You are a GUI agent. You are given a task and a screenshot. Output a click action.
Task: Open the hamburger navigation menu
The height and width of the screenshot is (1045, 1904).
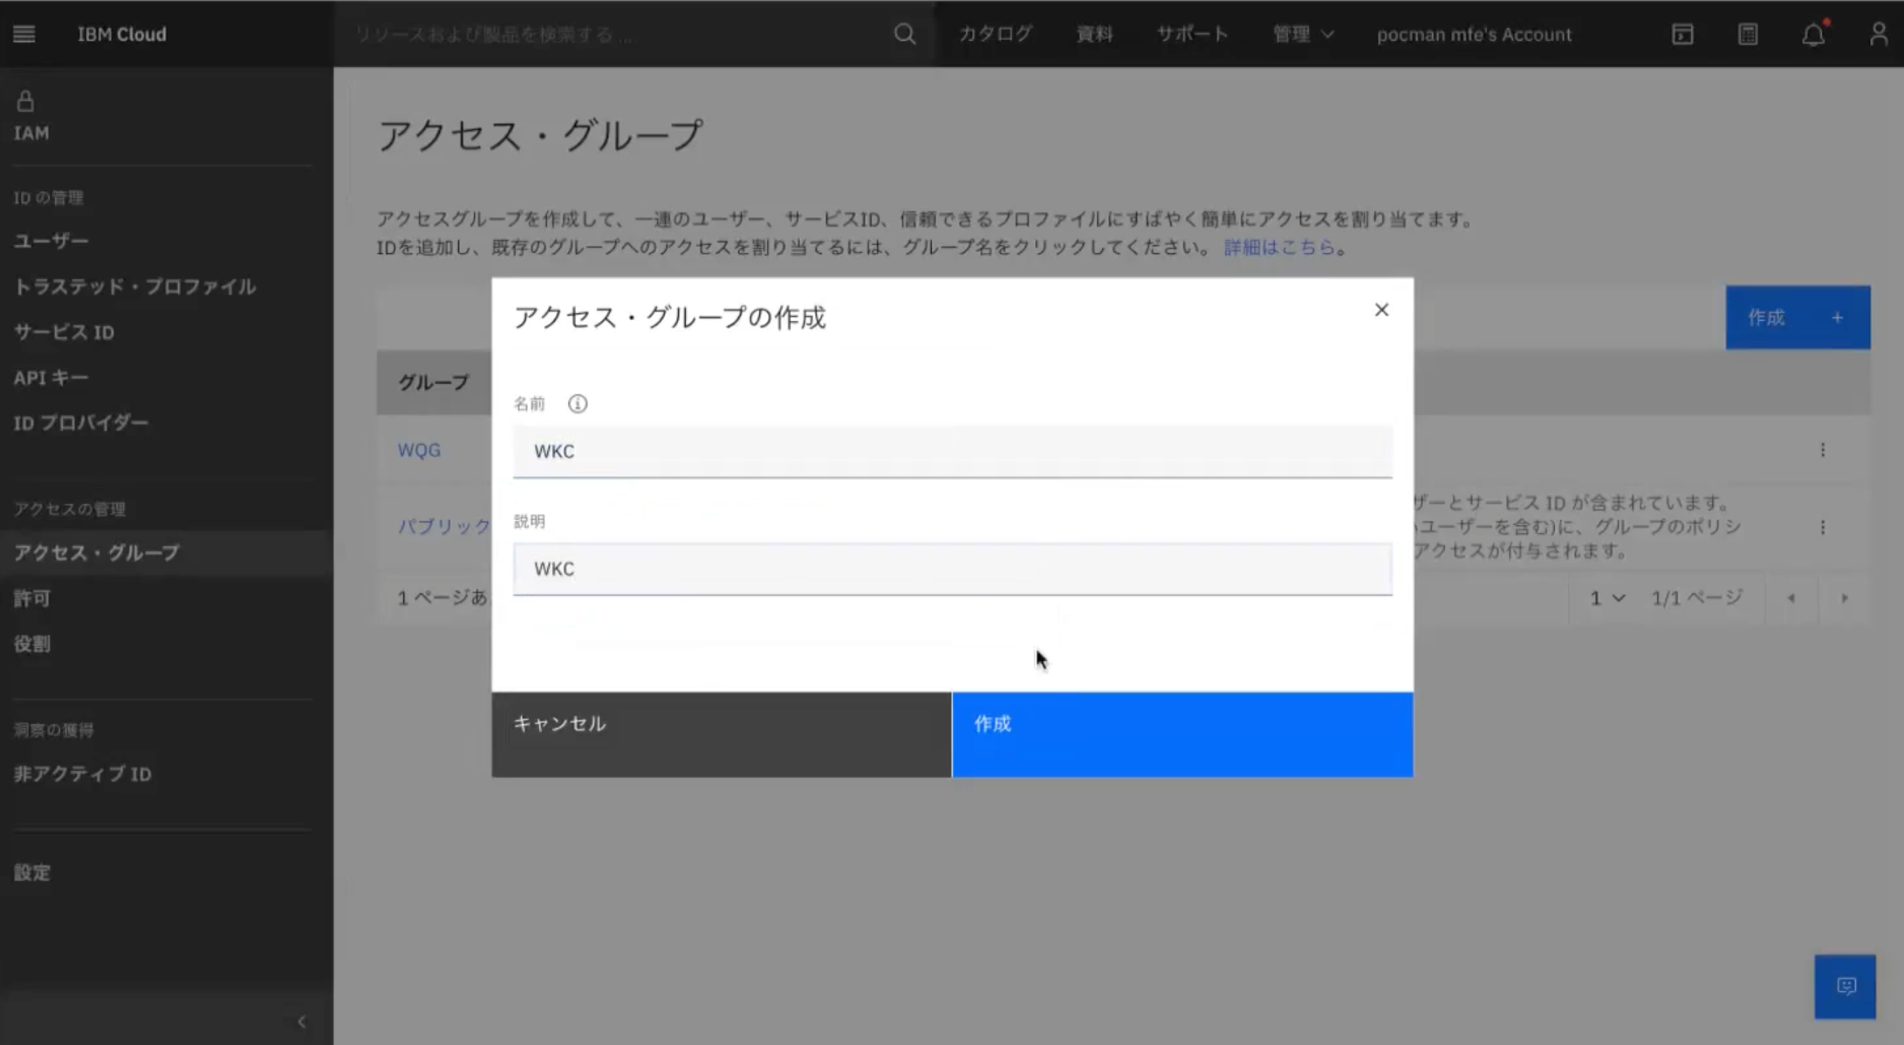tap(24, 34)
